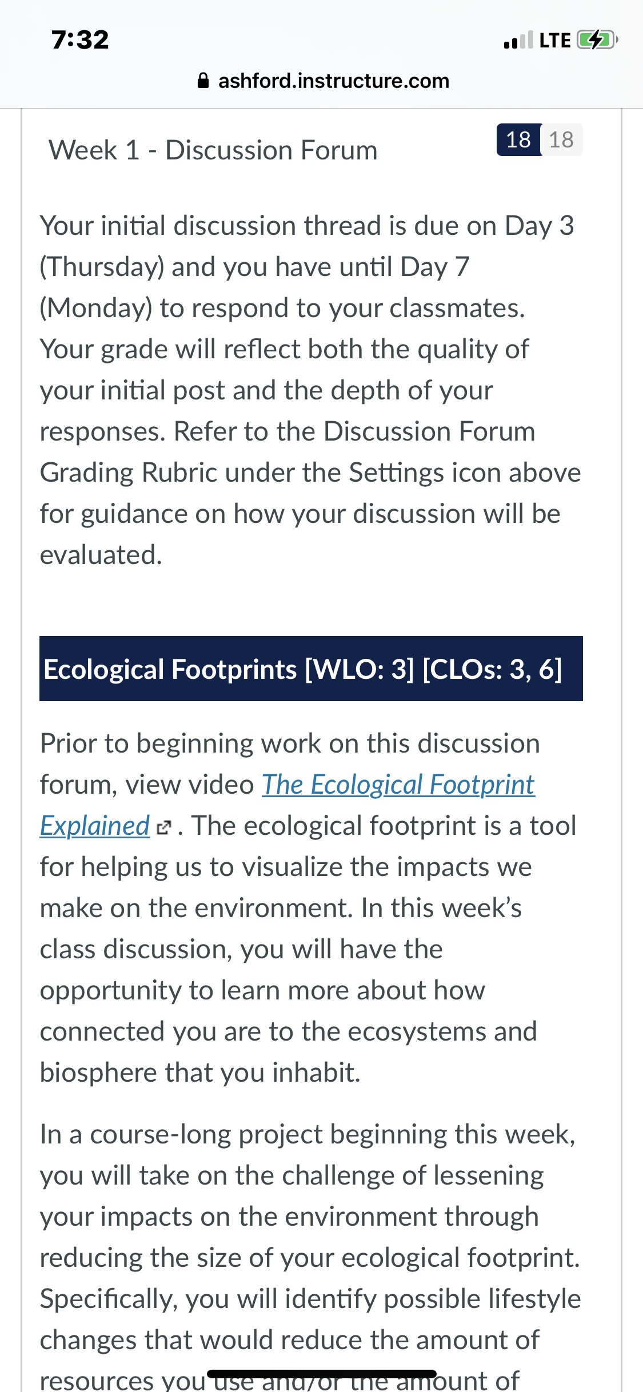Image resolution: width=643 pixels, height=1392 pixels.
Task: Tap the battery charging icon
Action: click(x=597, y=40)
